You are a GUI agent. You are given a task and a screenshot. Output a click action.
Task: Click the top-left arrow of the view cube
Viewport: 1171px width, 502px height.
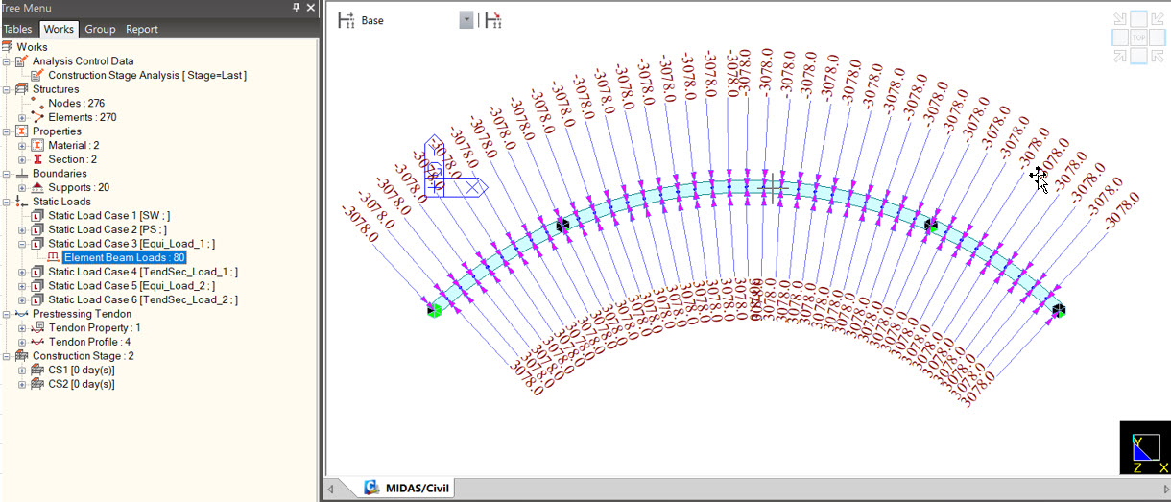click(1120, 19)
